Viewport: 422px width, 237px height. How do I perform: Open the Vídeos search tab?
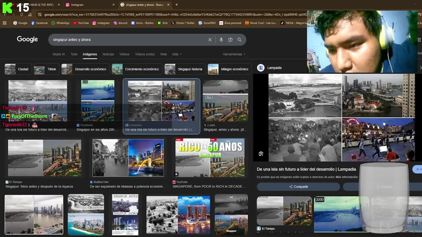point(124,54)
